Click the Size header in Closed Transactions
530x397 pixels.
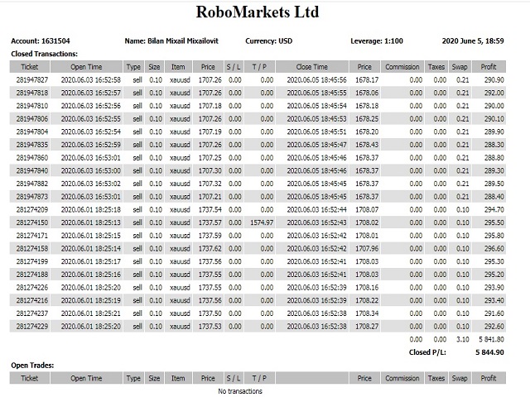click(x=154, y=67)
